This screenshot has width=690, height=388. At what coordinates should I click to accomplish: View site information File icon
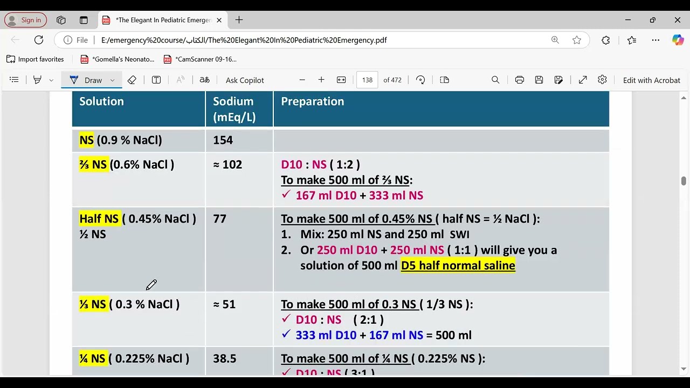pos(76,40)
